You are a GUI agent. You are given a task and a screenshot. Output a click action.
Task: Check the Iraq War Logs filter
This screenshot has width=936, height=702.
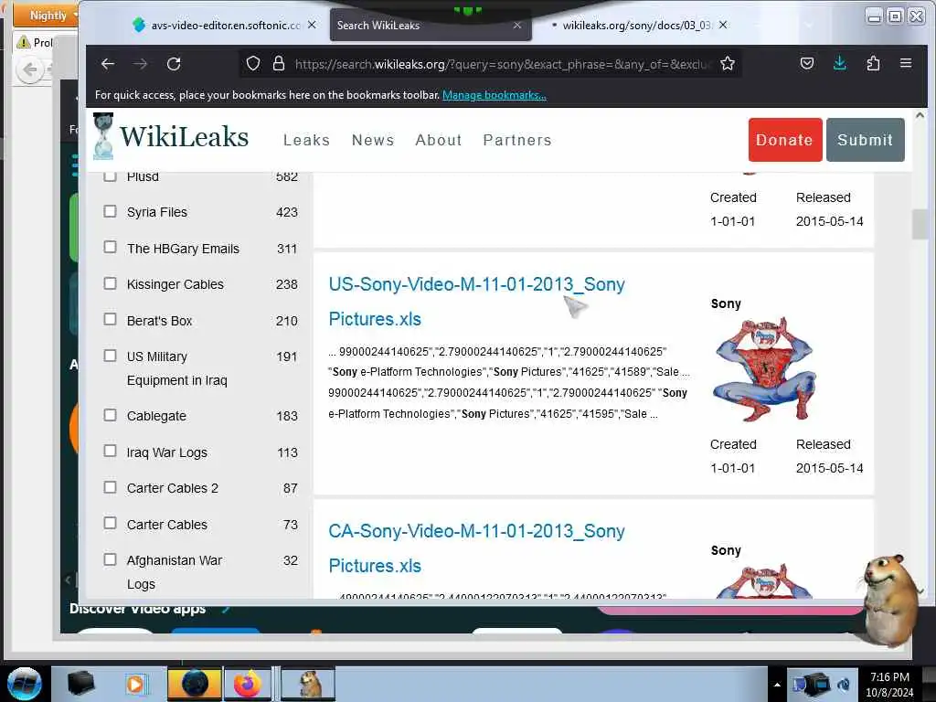point(110,451)
